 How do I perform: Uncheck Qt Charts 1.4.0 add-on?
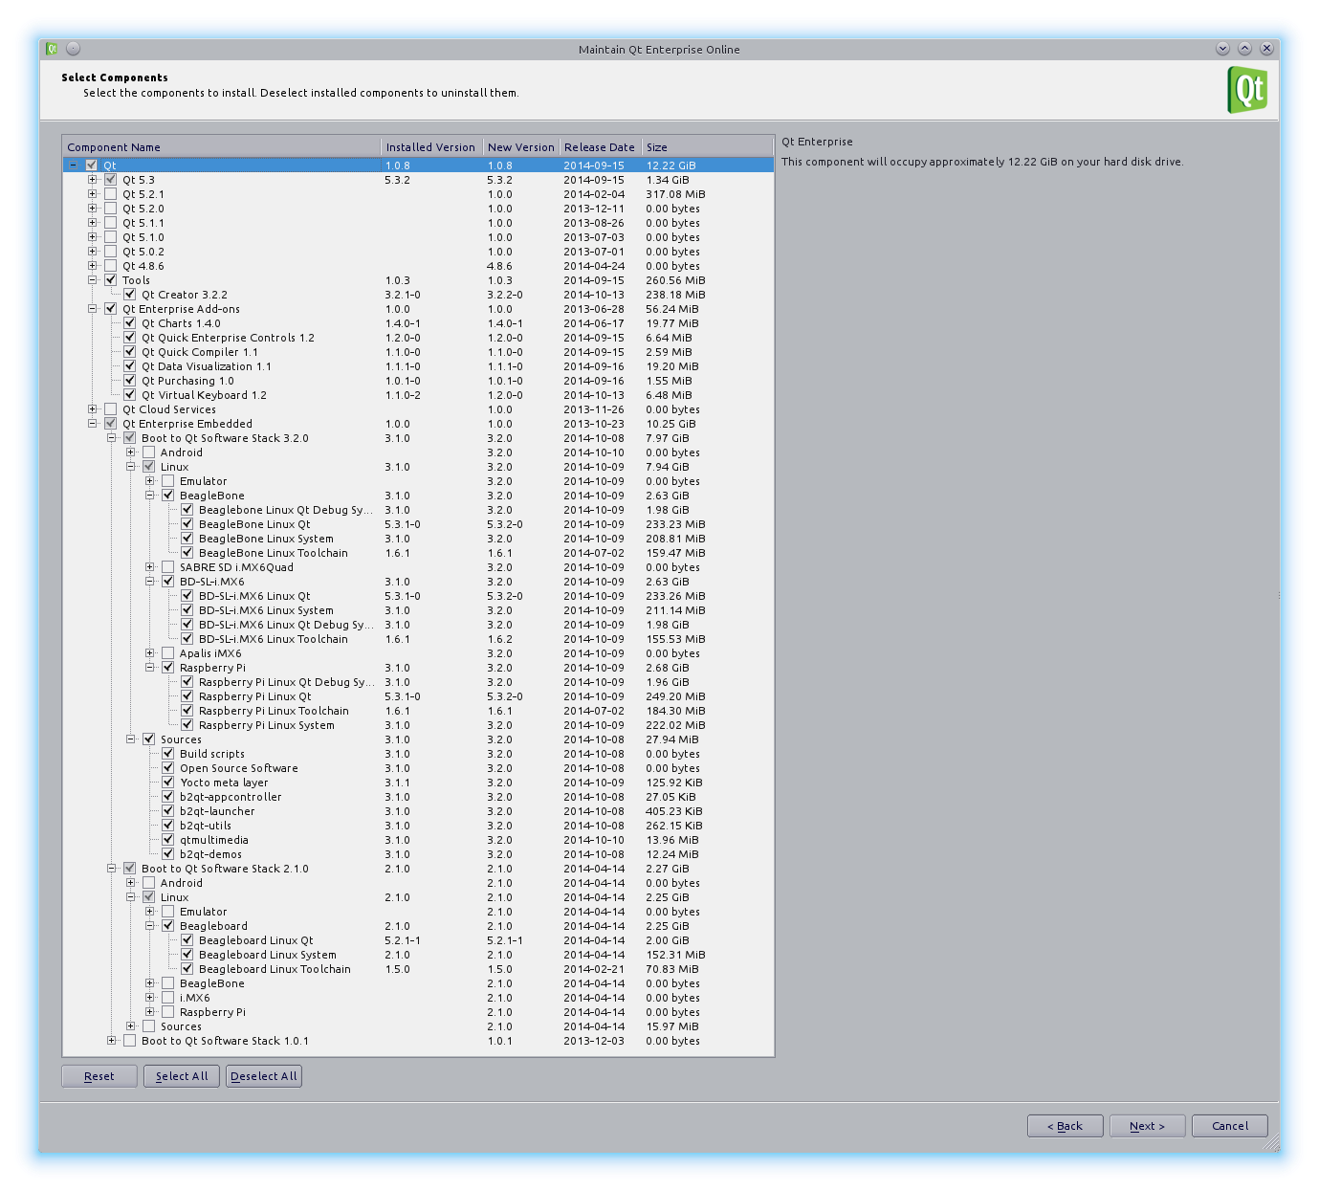[130, 323]
